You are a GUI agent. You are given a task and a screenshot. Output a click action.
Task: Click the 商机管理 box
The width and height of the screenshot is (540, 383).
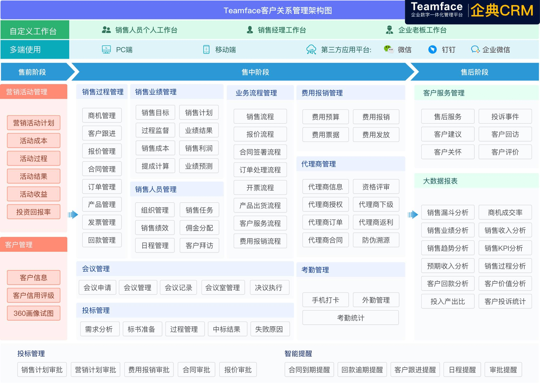click(102, 116)
